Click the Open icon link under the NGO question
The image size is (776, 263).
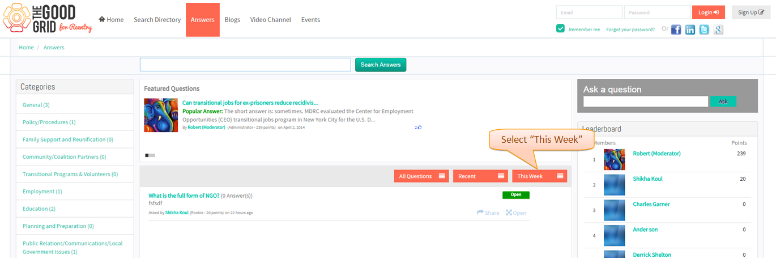[x=516, y=213]
